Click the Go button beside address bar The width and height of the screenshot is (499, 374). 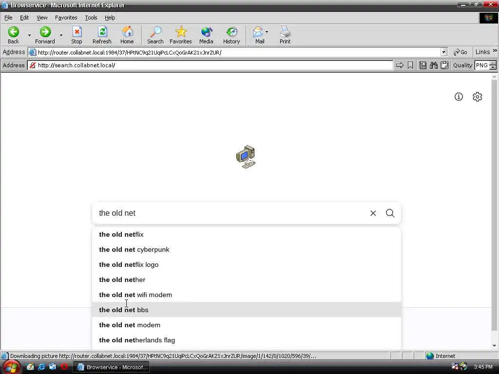[460, 52]
